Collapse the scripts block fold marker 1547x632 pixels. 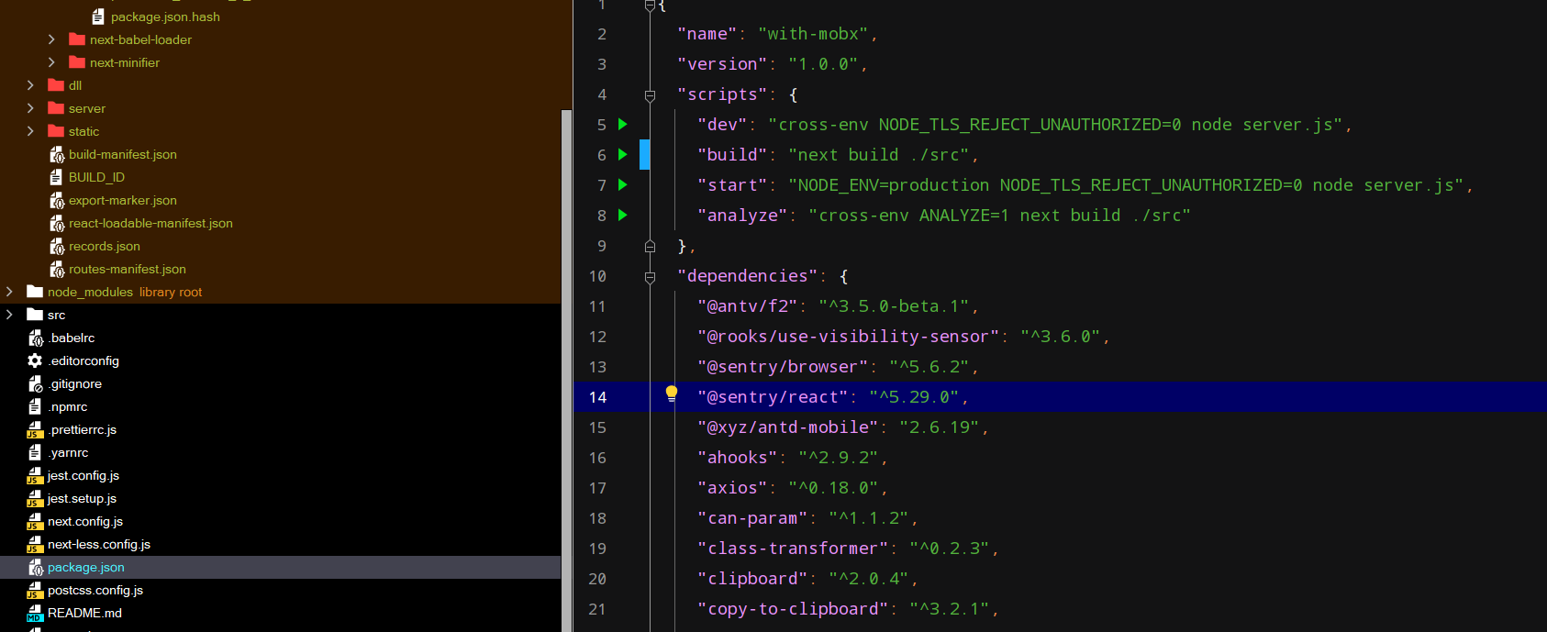(x=650, y=94)
